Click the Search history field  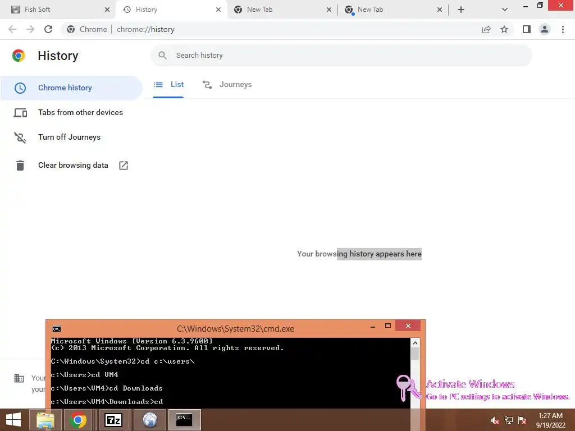(341, 56)
